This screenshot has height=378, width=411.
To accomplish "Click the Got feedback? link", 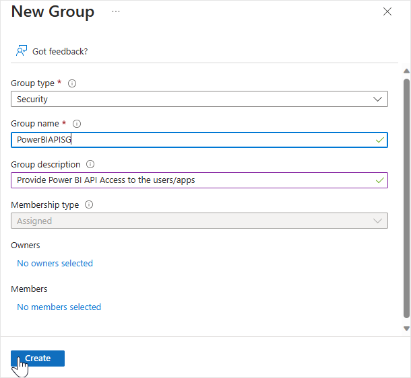I will point(60,51).
